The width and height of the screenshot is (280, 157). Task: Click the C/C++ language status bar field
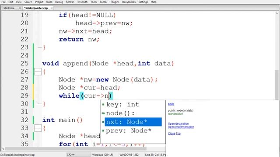[x=79, y=155]
